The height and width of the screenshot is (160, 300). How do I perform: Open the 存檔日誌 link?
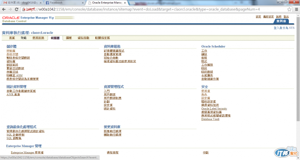tap(12, 72)
